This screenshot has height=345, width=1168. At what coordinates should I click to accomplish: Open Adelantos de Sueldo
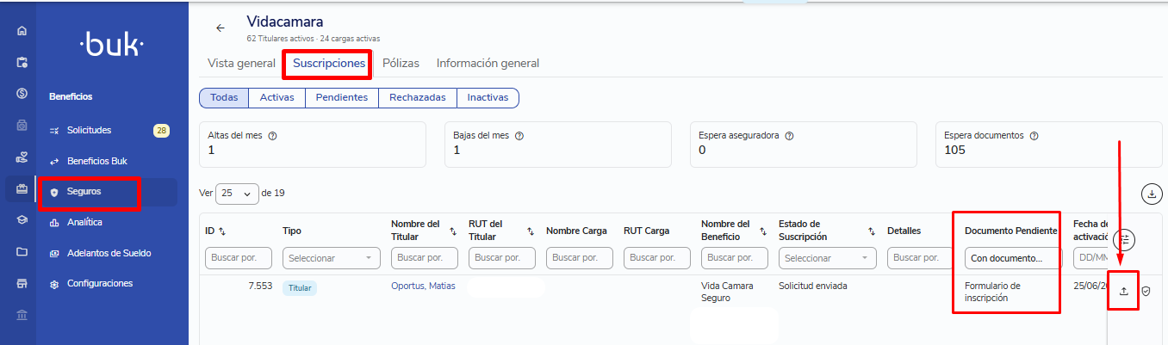(x=107, y=253)
